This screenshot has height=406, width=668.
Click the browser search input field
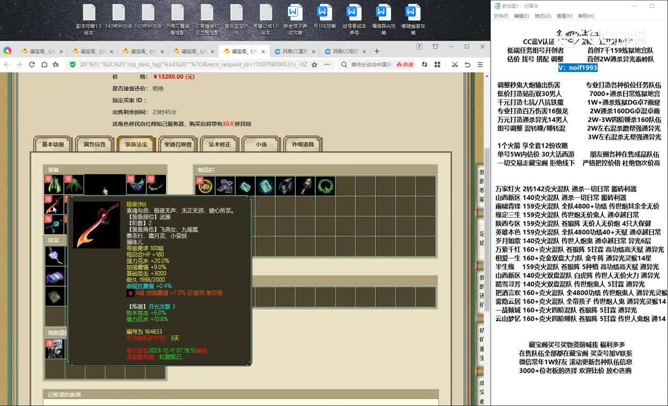click(371, 65)
